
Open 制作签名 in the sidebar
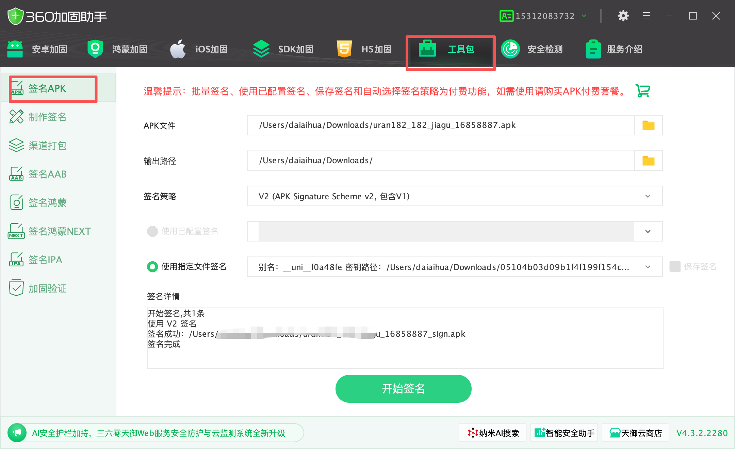(x=48, y=117)
